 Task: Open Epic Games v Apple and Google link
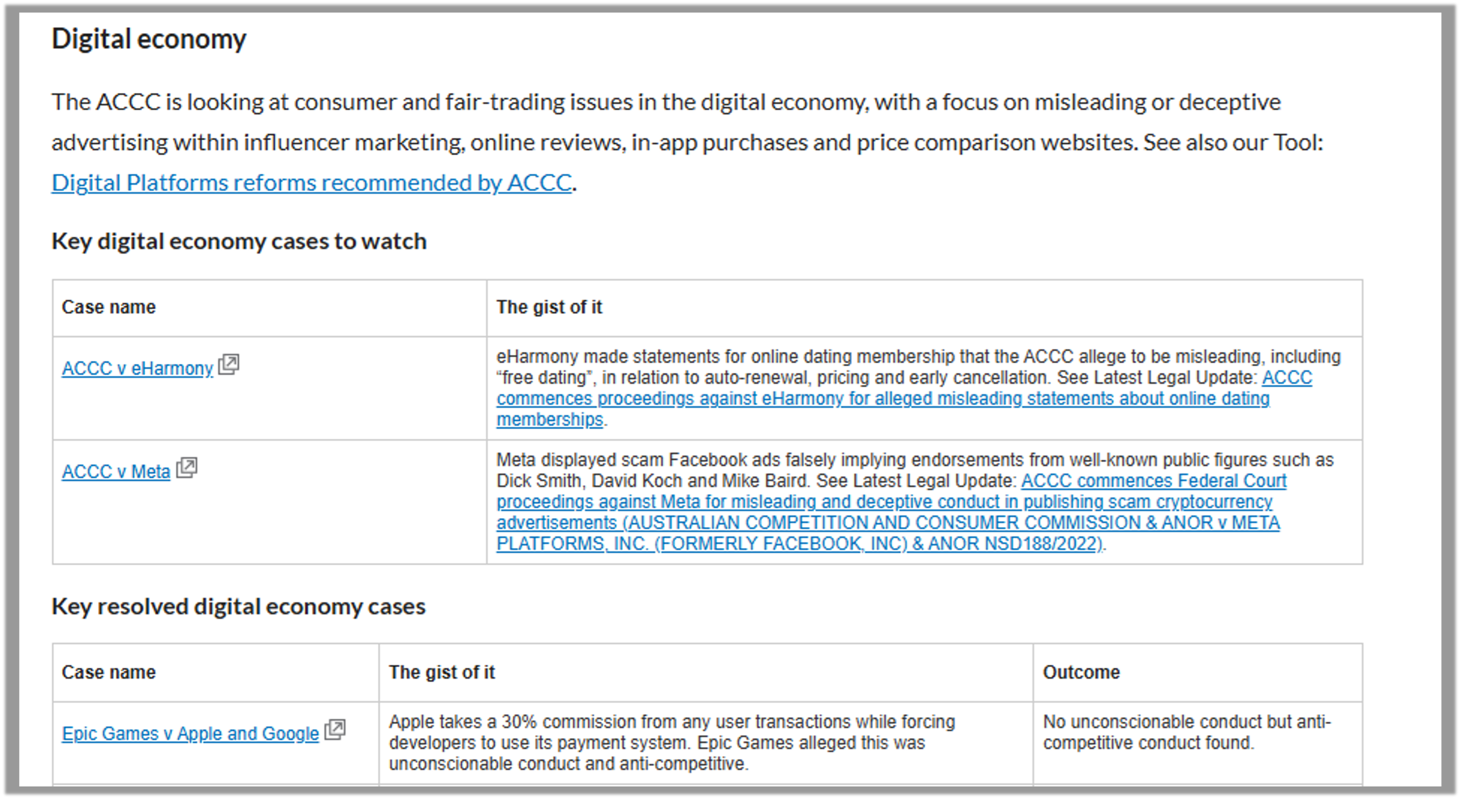point(190,734)
